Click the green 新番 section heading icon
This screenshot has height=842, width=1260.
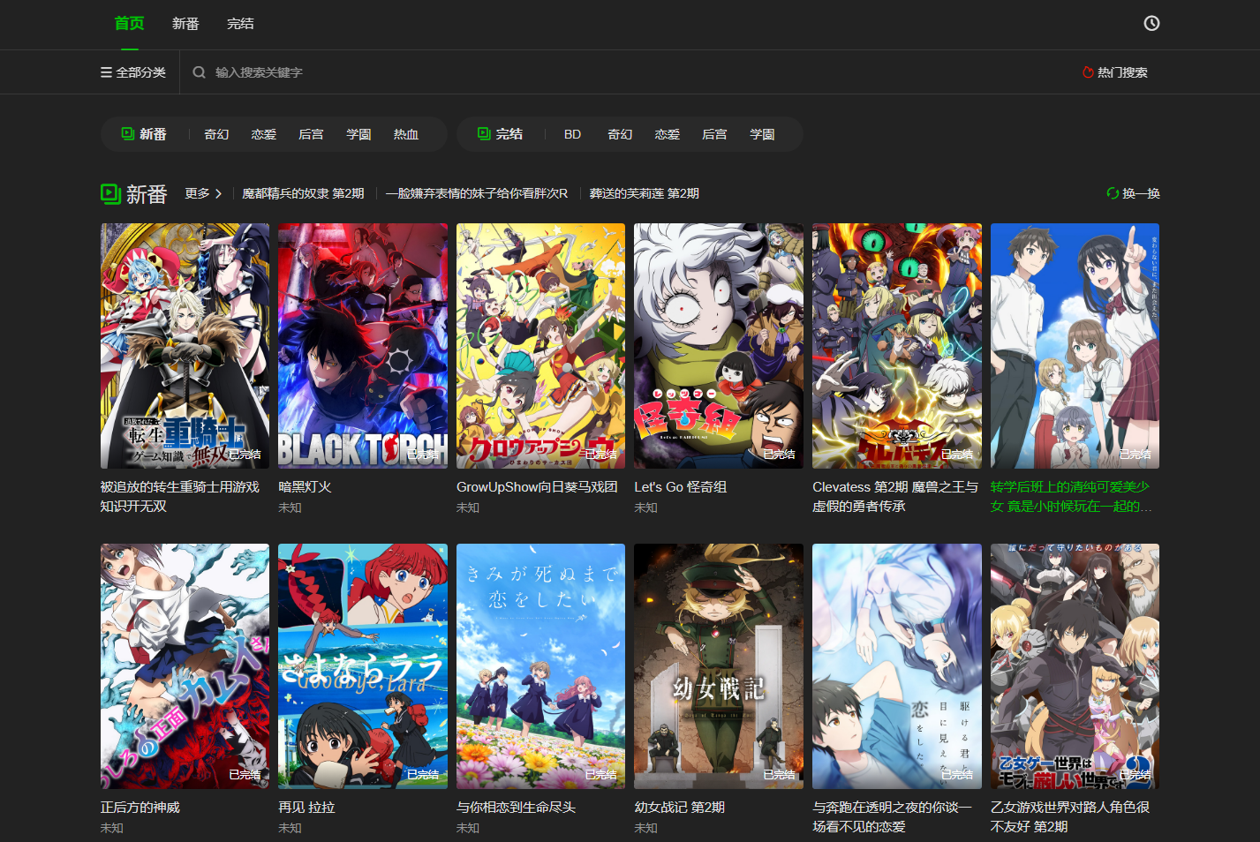click(x=110, y=194)
